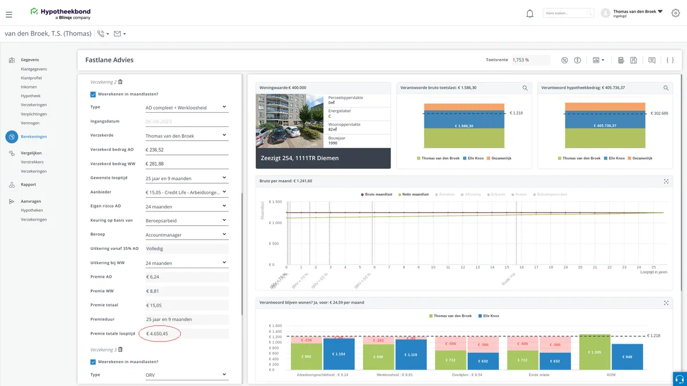The width and height of the screenshot is (687, 386).
Task: Go to Berekeningen in the sidebar
Action: (34, 137)
